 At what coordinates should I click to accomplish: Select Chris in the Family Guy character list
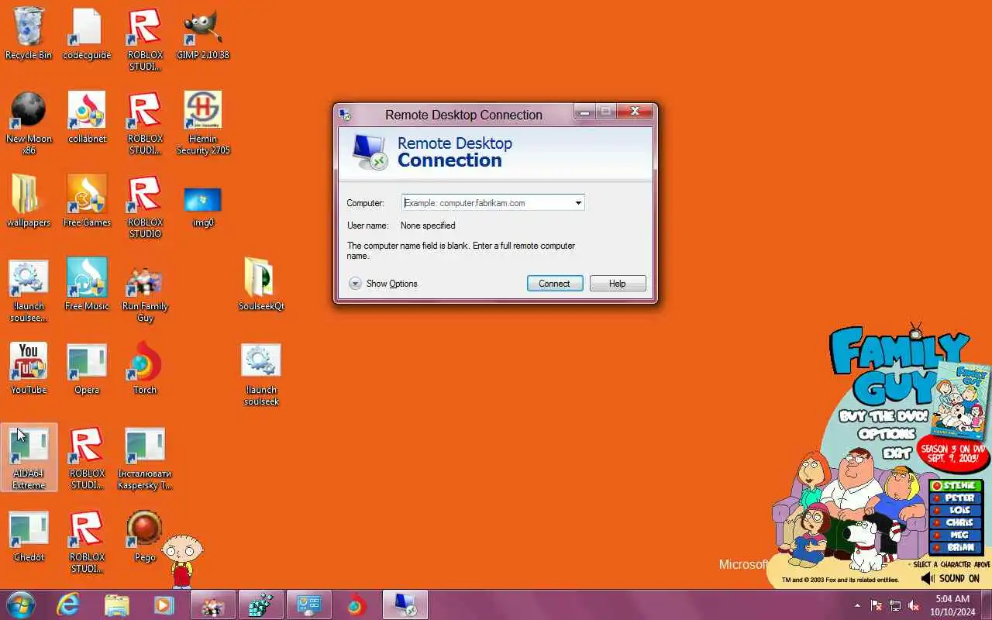coord(956,523)
